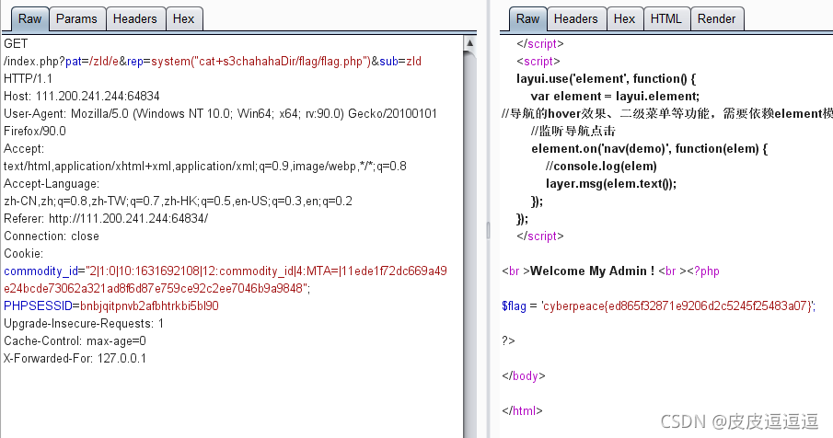Click the zh-CN language values line
This screenshot has width=833, height=438.
click(x=178, y=202)
